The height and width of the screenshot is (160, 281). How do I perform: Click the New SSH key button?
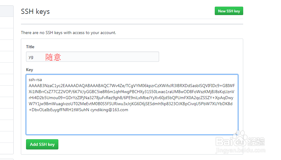[229, 11]
